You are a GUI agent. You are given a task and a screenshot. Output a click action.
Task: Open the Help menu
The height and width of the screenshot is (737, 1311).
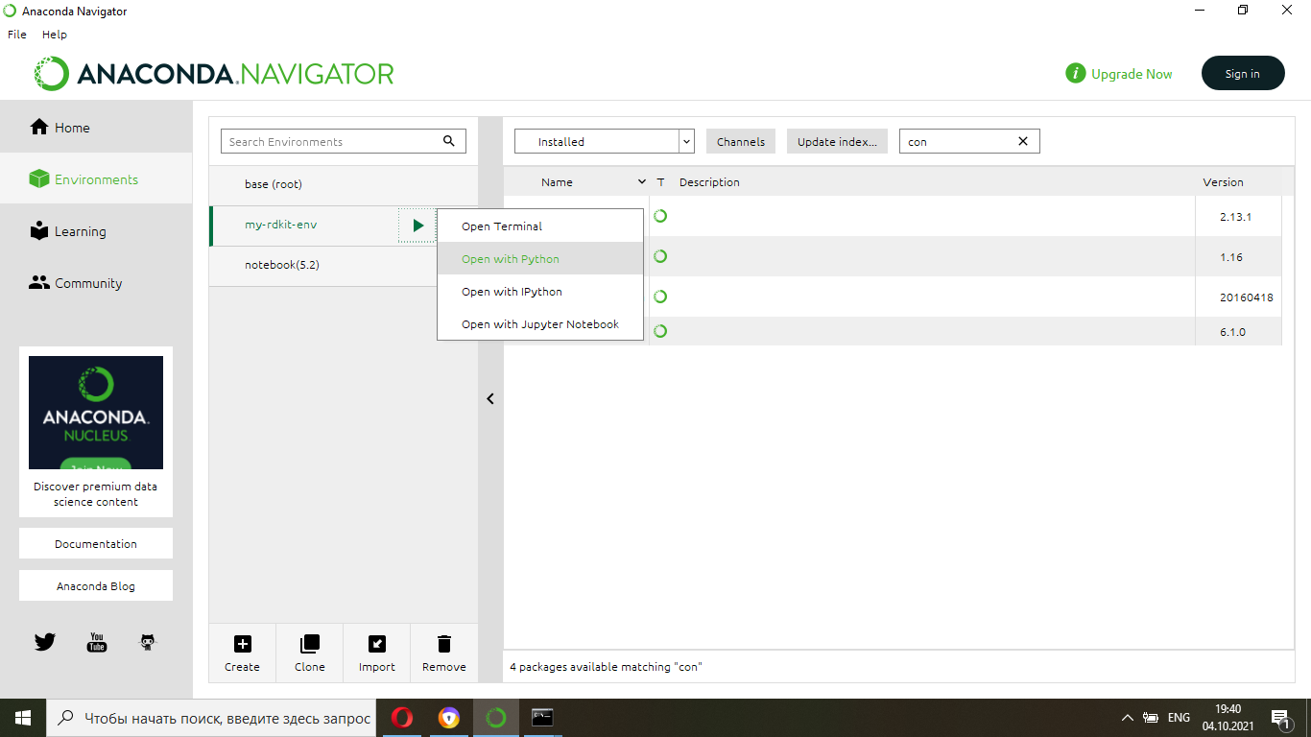[x=55, y=34]
